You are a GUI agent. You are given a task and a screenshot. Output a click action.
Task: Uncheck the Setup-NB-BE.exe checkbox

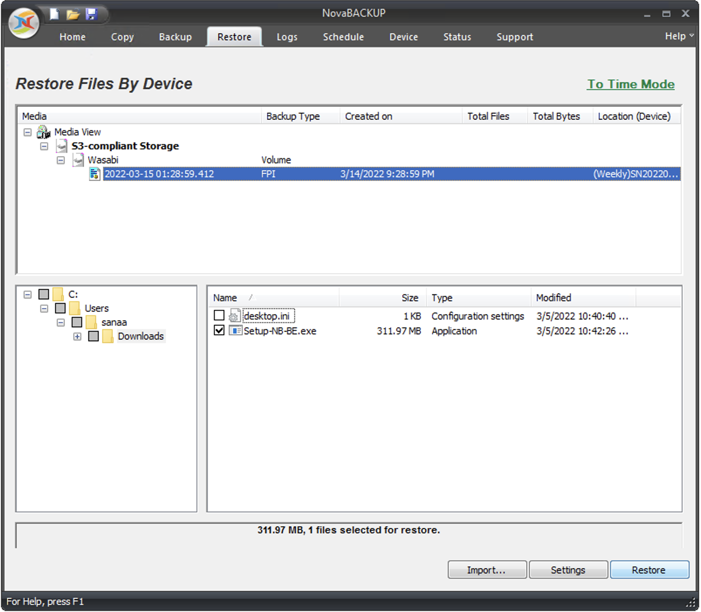click(x=219, y=330)
